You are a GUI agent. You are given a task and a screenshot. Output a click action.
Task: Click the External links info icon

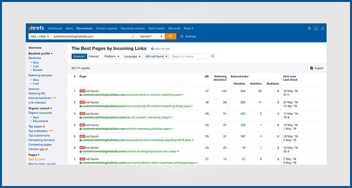249,76
